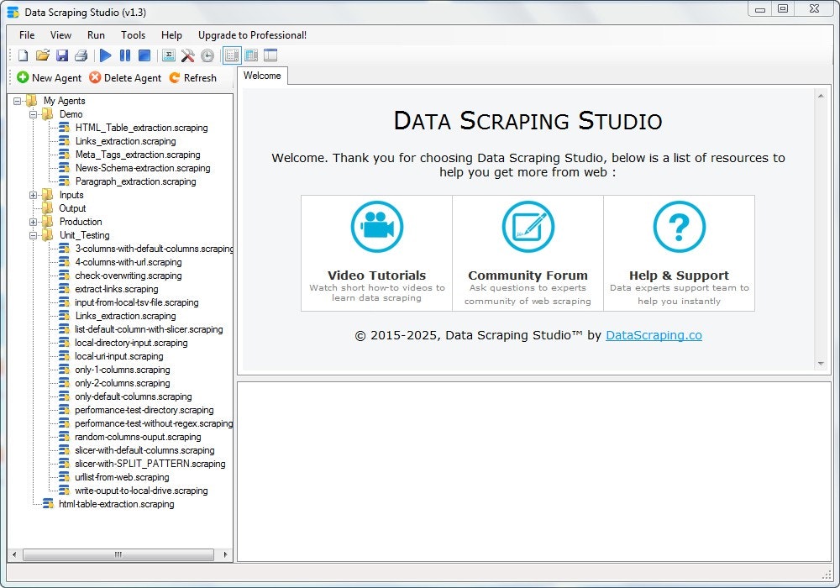
Task: Click the Save floppy disk icon
Action: pyautogui.click(x=62, y=55)
